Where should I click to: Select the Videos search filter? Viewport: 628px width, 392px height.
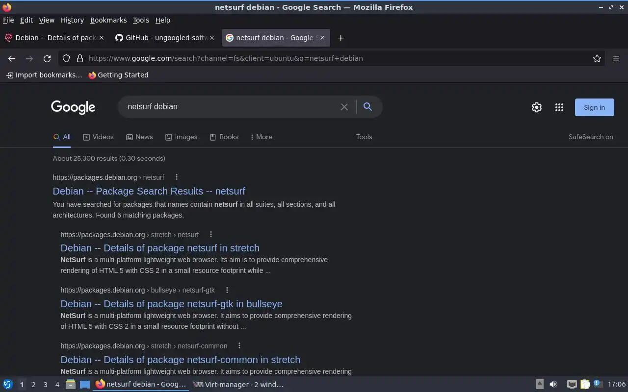[98, 137]
